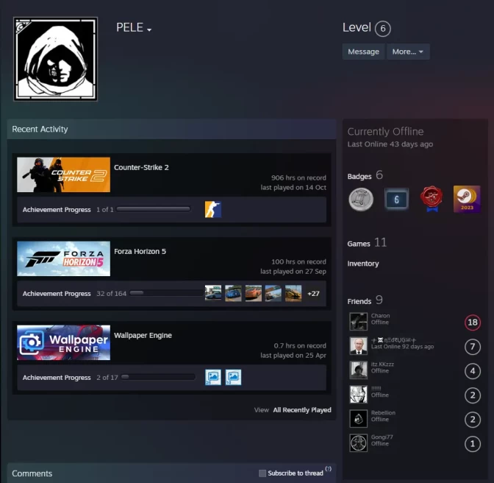Open Rebellion friend avatar
Image resolution: width=494 pixels, height=483 pixels.
click(359, 419)
